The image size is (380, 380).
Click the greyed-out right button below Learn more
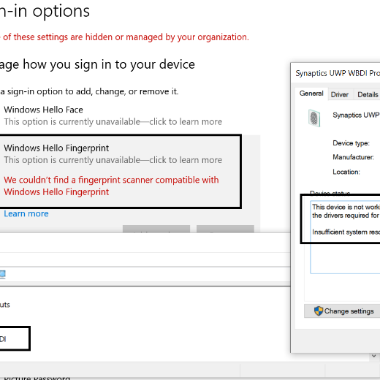coord(225,229)
